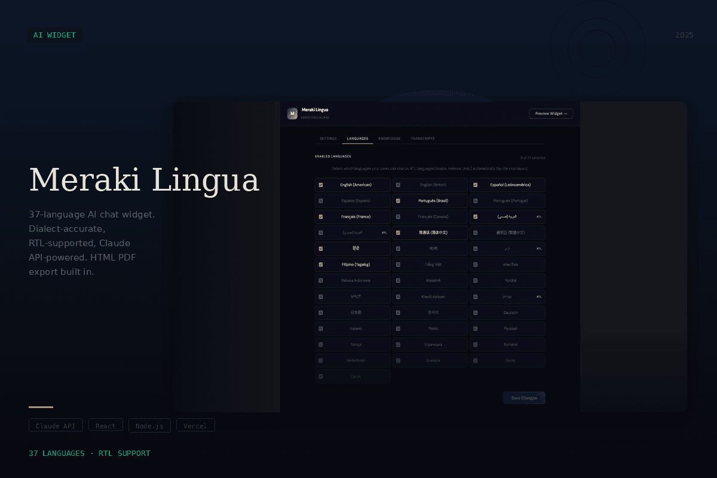Image resolution: width=717 pixels, height=478 pixels.
Task: Check the Tiếng Việt checkbox
Action: [398, 265]
